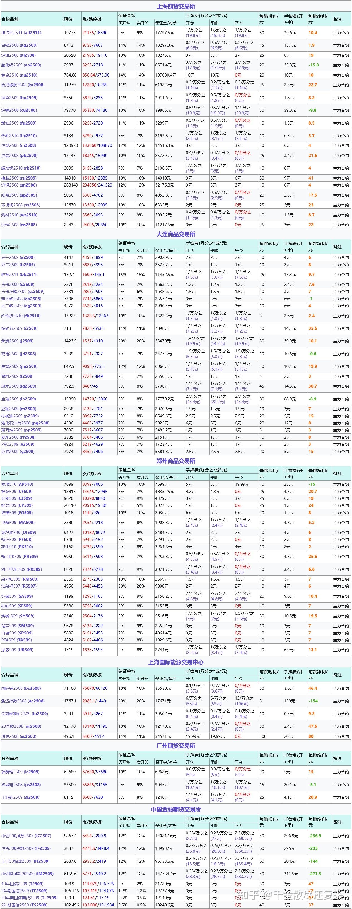Screen dimensions: 352x909
Task: Open the PTA509 (TA509) contract link
Action: [16, 640]
